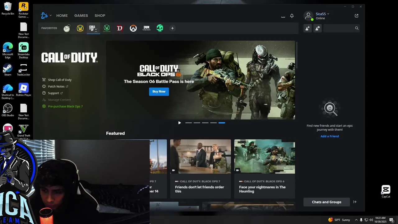
Task: Open the Roblox Player desktop icon
Action: [24, 90]
